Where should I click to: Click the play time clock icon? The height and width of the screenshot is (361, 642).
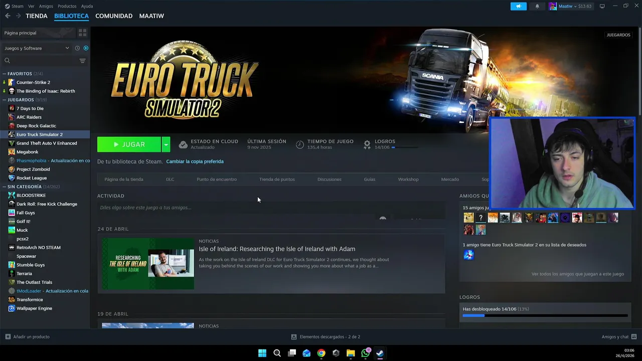point(299,144)
